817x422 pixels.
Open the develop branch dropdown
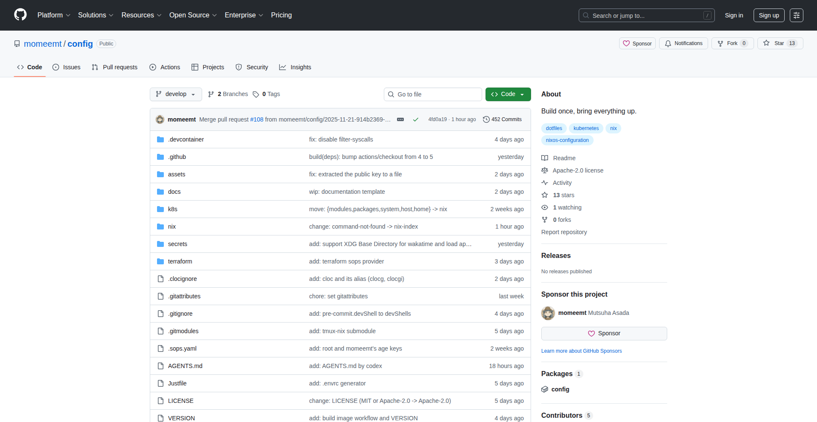pyautogui.click(x=175, y=94)
